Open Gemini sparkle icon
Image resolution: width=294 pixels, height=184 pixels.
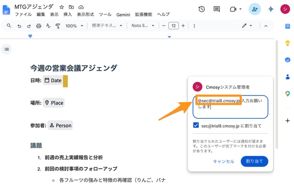(271, 9)
